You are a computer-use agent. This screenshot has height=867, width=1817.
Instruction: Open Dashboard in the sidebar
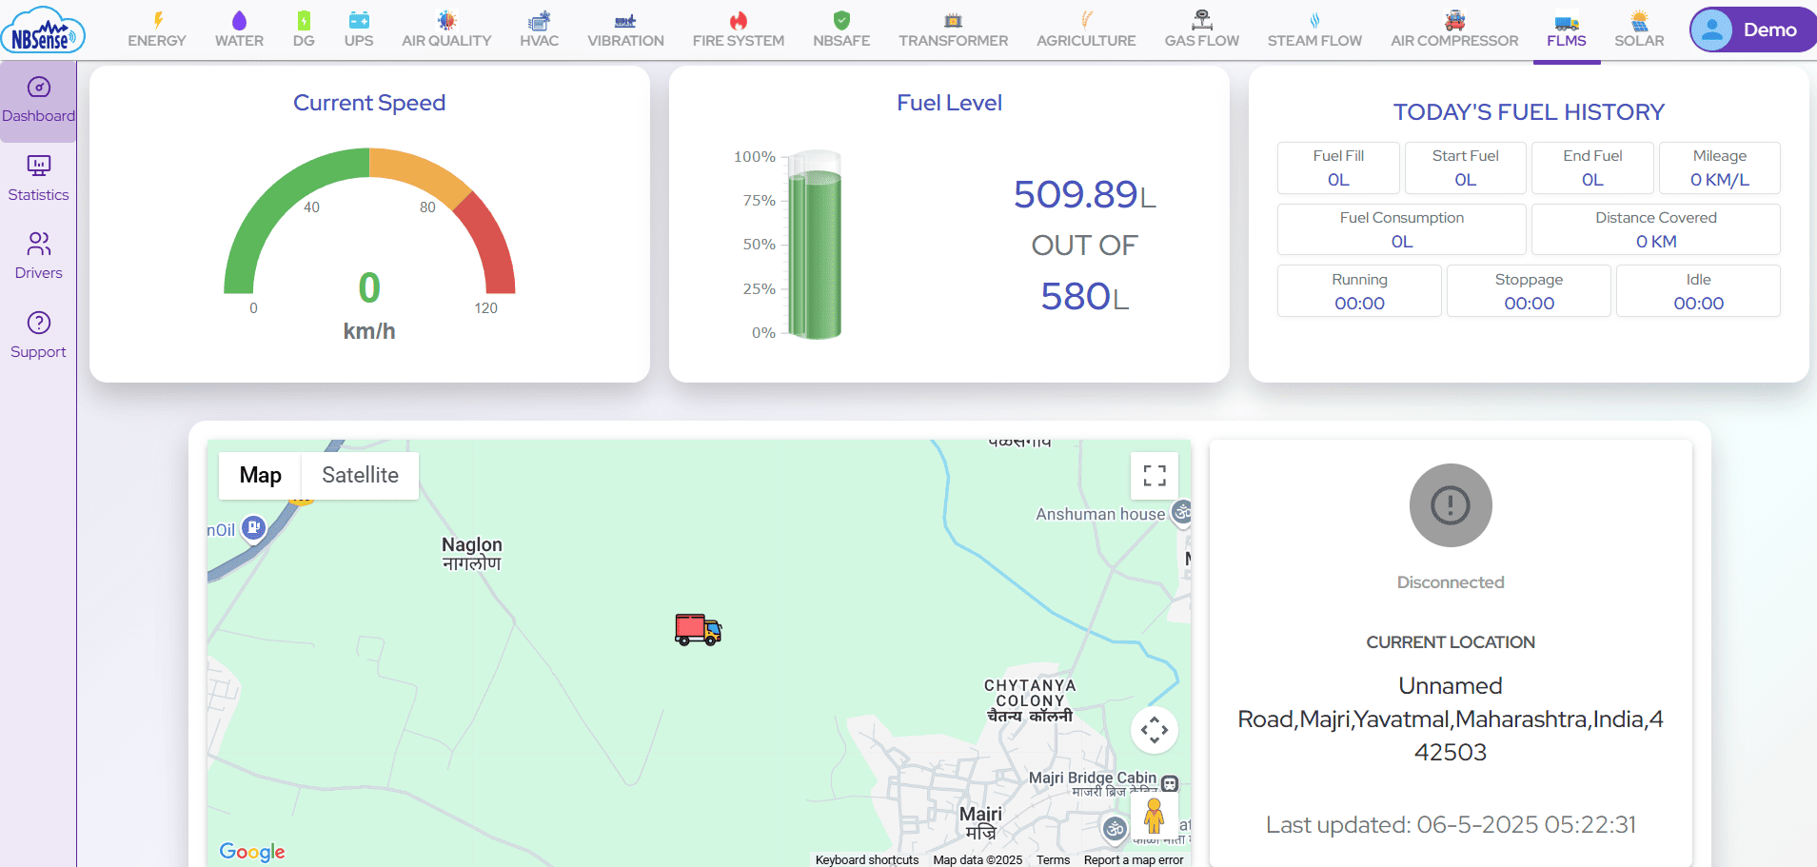tap(38, 101)
